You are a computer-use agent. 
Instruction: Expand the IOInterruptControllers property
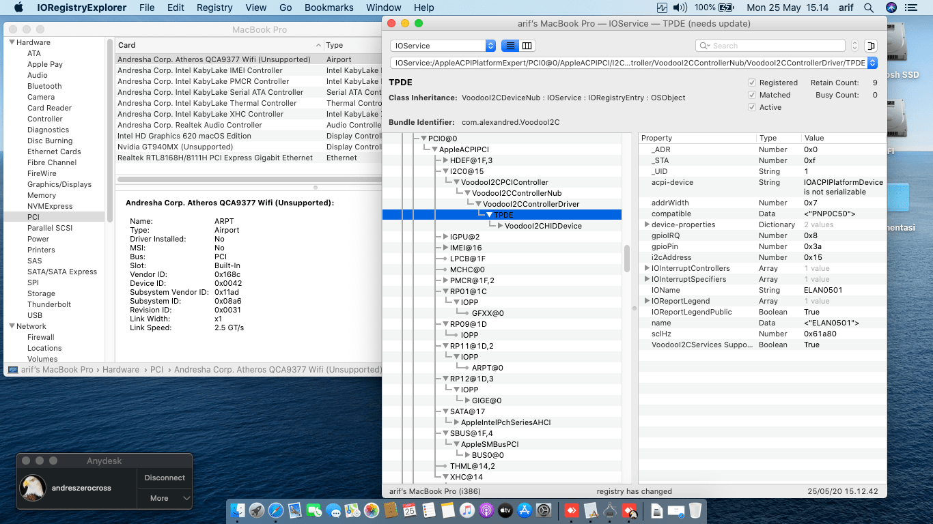(x=647, y=268)
